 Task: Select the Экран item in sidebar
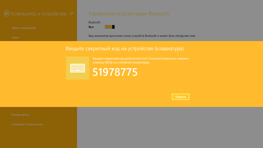(x=15, y=37)
